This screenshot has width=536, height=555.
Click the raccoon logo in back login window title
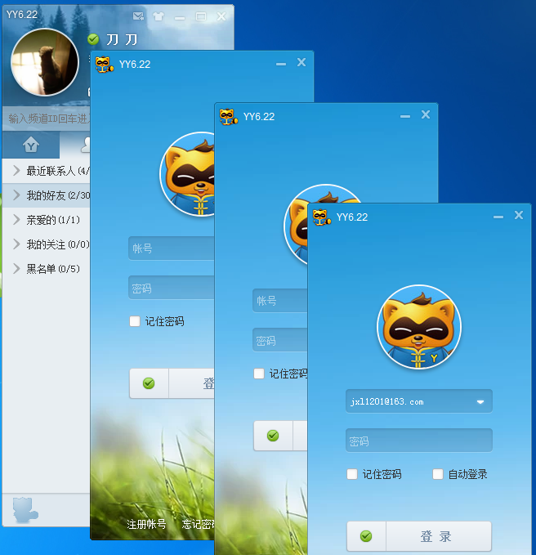tap(104, 65)
